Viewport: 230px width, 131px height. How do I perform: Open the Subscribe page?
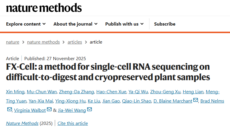click(165, 24)
